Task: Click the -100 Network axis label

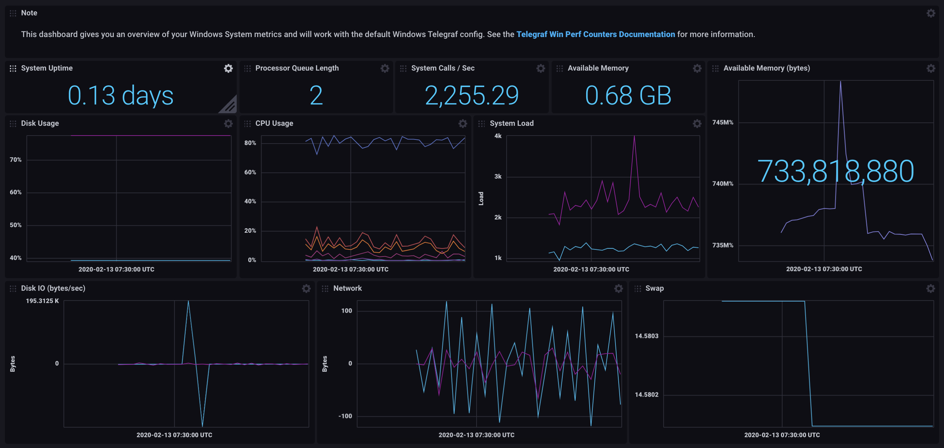Action: coord(345,416)
